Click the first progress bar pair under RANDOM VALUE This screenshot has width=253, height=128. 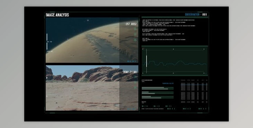tap(158, 88)
